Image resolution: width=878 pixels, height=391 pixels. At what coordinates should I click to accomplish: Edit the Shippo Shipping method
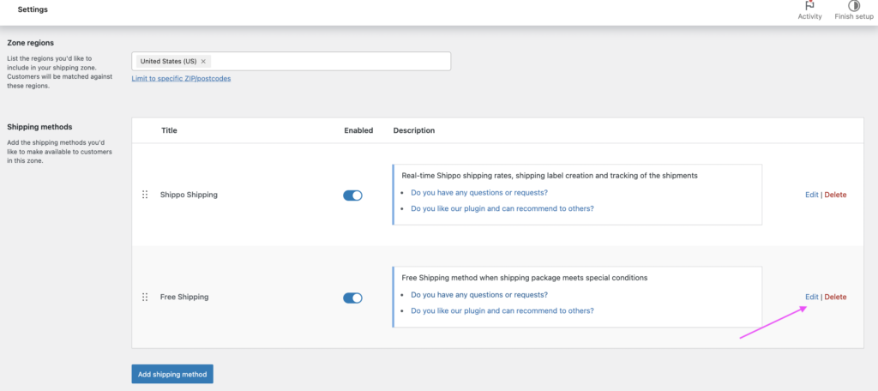tap(811, 195)
